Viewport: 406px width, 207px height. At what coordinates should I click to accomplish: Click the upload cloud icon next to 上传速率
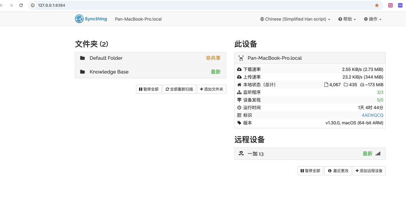240,77
